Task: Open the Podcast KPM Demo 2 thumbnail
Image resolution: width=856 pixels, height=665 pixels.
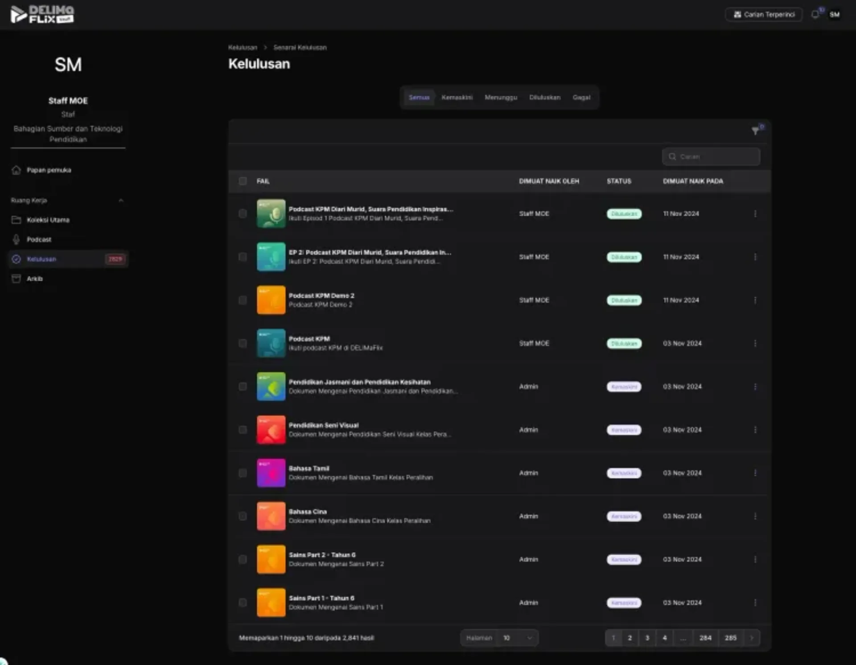Action: [x=271, y=300]
